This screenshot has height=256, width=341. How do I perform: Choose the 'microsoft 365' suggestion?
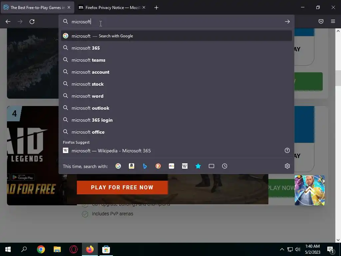point(176,48)
